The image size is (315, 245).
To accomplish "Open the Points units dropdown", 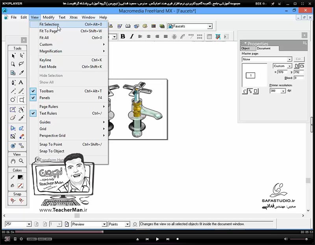I will click(127, 224).
